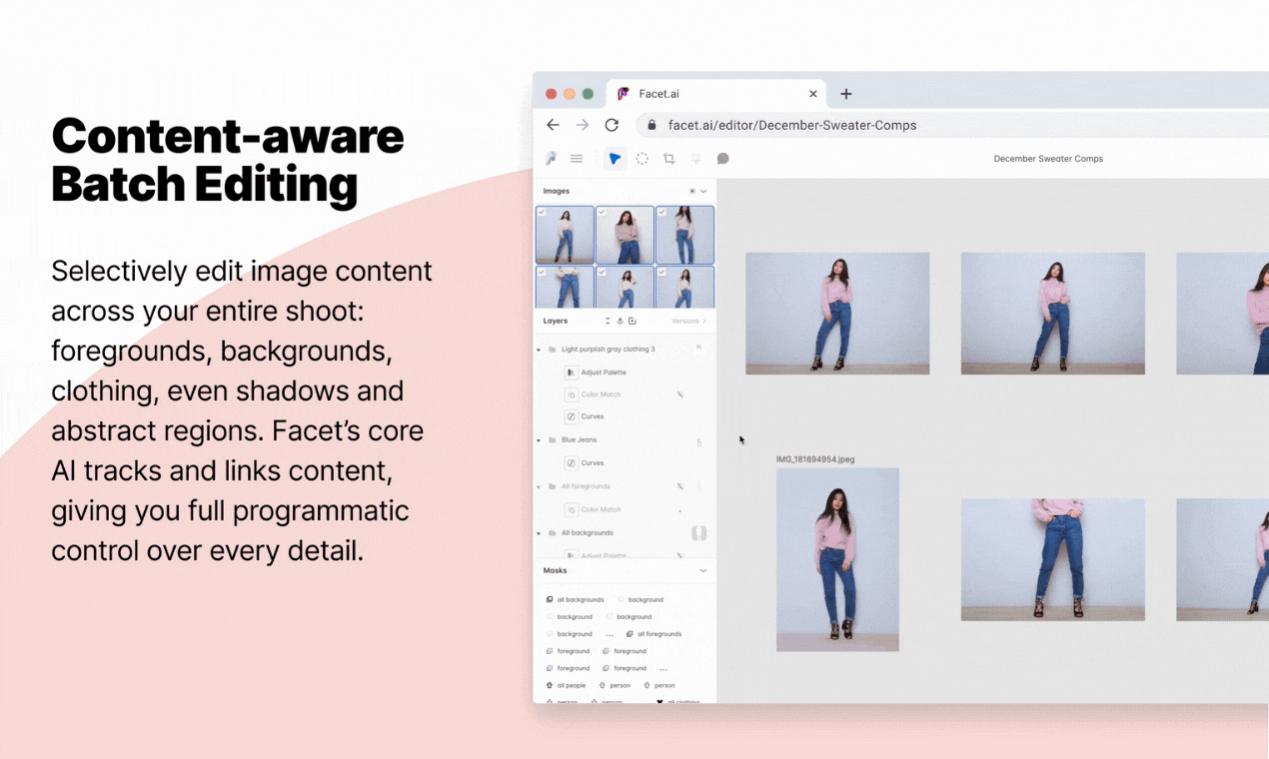Switch to the Facet.ai browser tab
Viewport: 1269px width, 759px height.
pos(717,94)
